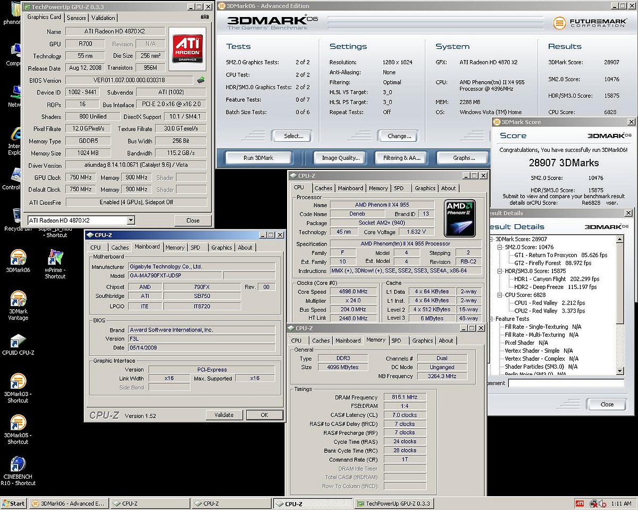Collapse the CPU Score tree node
Screen dimensions: 638x510
tap(500, 295)
